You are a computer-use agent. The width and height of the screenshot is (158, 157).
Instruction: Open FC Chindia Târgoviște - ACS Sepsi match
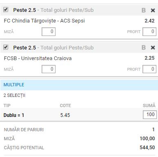point(45,21)
